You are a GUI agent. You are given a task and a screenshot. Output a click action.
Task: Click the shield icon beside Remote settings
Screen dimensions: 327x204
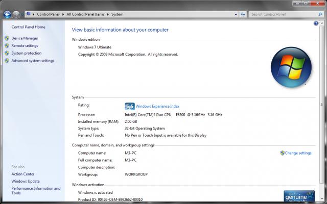pos(7,46)
